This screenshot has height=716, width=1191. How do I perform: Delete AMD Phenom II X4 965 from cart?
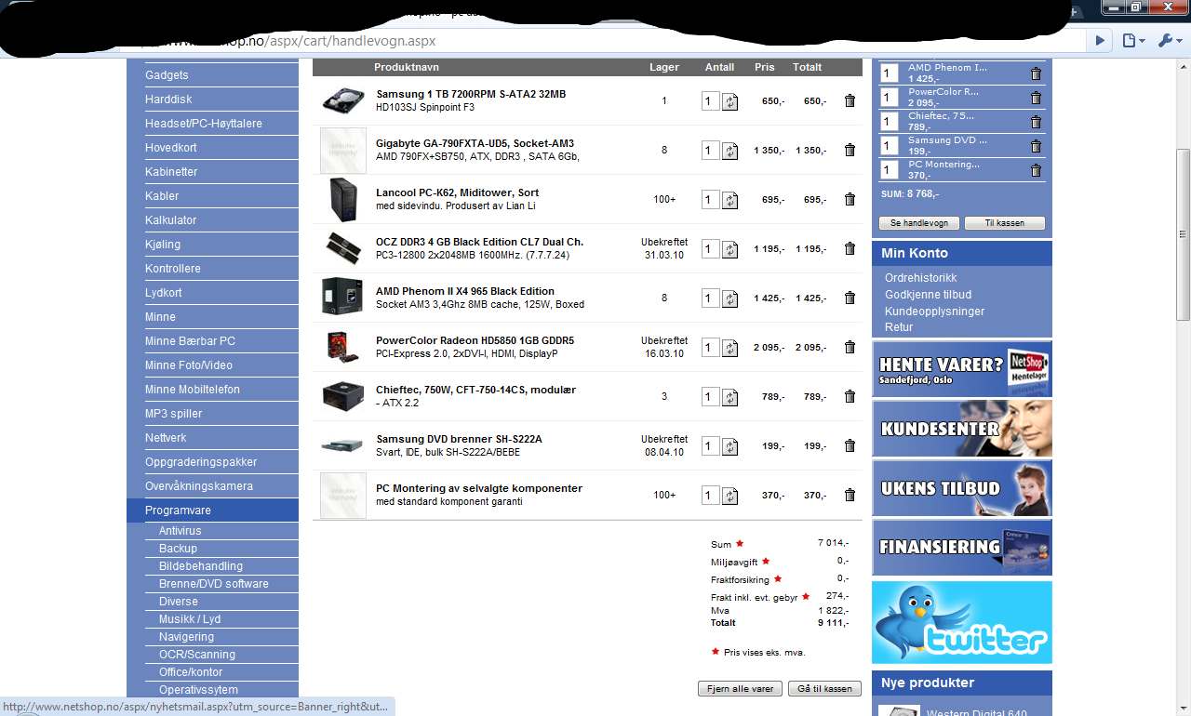tap(850, 298)
